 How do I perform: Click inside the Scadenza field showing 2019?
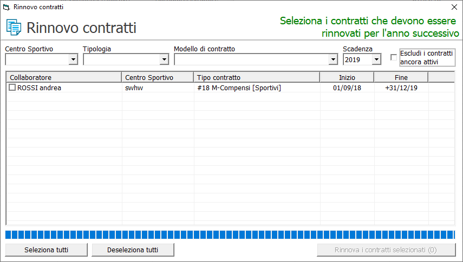[357, 59]
